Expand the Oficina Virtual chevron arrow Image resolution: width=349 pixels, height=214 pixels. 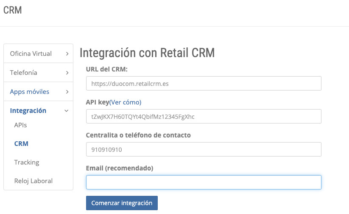point(67,54)
